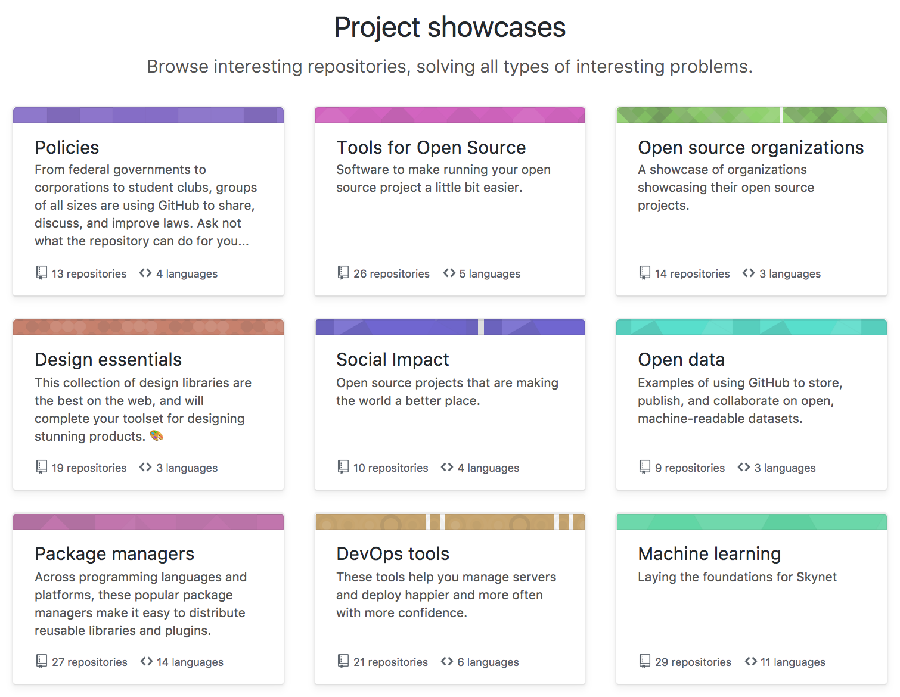The width and height of the screenshot is (900, 697).
Task: Click the repository icon next to 14 repositories
Action: [644, 273]
